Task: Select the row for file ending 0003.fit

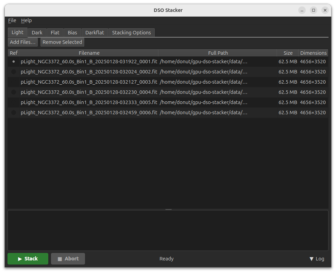Action: (x=89, y=82)
